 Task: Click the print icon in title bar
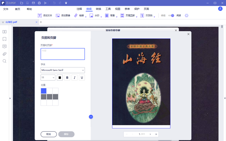pos(39,3)
